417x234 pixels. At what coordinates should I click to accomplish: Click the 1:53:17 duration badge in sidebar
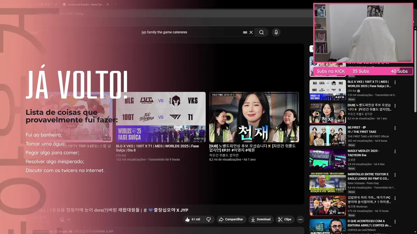340,189
